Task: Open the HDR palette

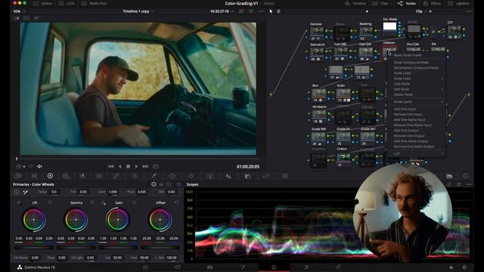Action: [x=66, y=176]
